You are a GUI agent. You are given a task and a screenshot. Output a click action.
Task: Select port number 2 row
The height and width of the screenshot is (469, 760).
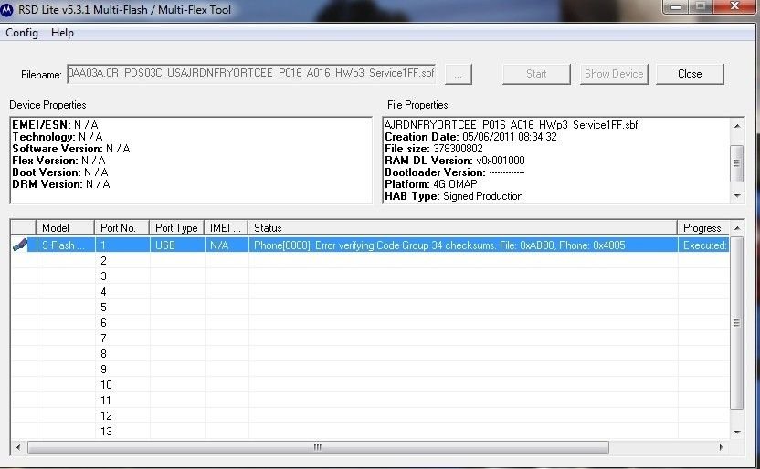(x=370, y=260)
